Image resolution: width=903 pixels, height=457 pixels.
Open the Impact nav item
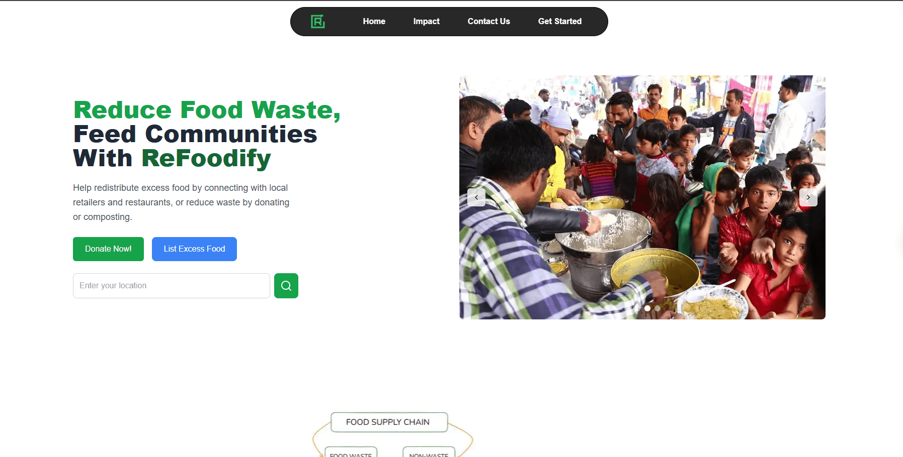(427, 22)
